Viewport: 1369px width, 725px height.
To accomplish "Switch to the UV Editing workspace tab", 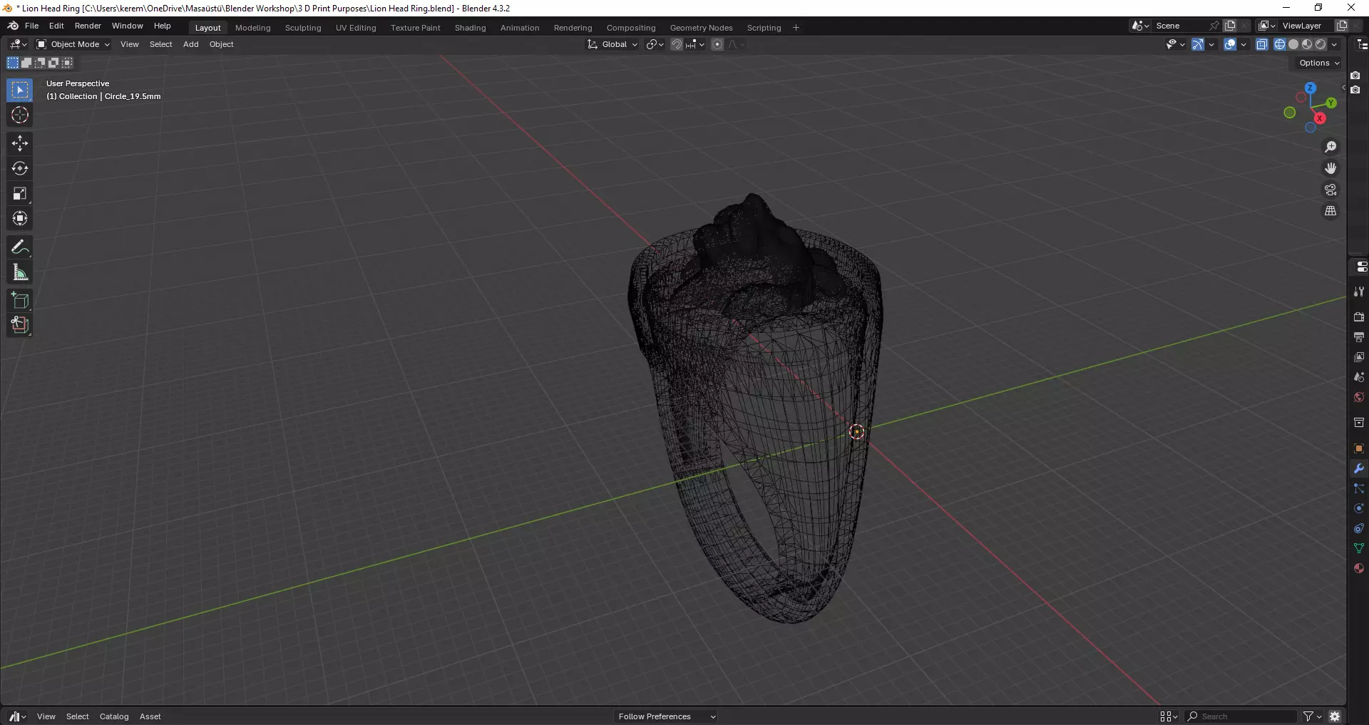I will [356, 28].
